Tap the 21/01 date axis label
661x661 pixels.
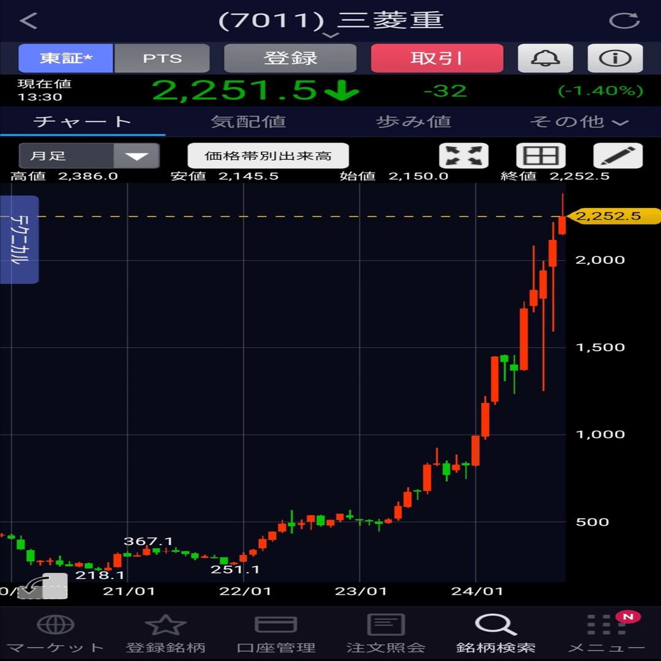(129, 591)
